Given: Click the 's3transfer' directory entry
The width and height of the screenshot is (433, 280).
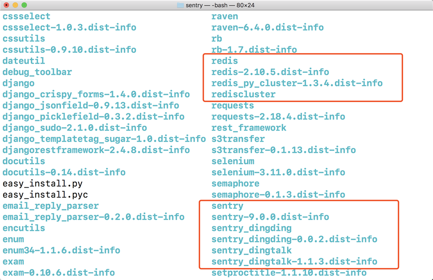Looking at the screenshot, I should pos(238,139).
